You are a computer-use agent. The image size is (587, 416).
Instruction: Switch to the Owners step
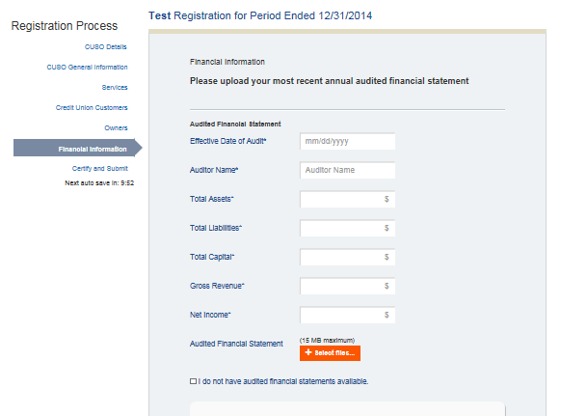(x=116, y=127)
